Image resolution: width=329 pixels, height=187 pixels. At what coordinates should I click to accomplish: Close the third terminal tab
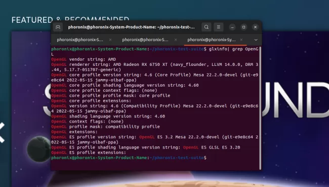pyautogui.click(x=241, y=40)
